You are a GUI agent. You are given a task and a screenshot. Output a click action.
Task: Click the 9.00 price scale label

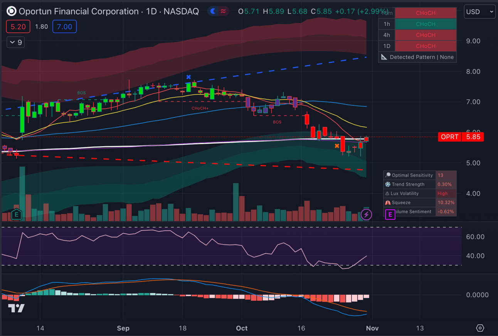click(x=473, y=41)
